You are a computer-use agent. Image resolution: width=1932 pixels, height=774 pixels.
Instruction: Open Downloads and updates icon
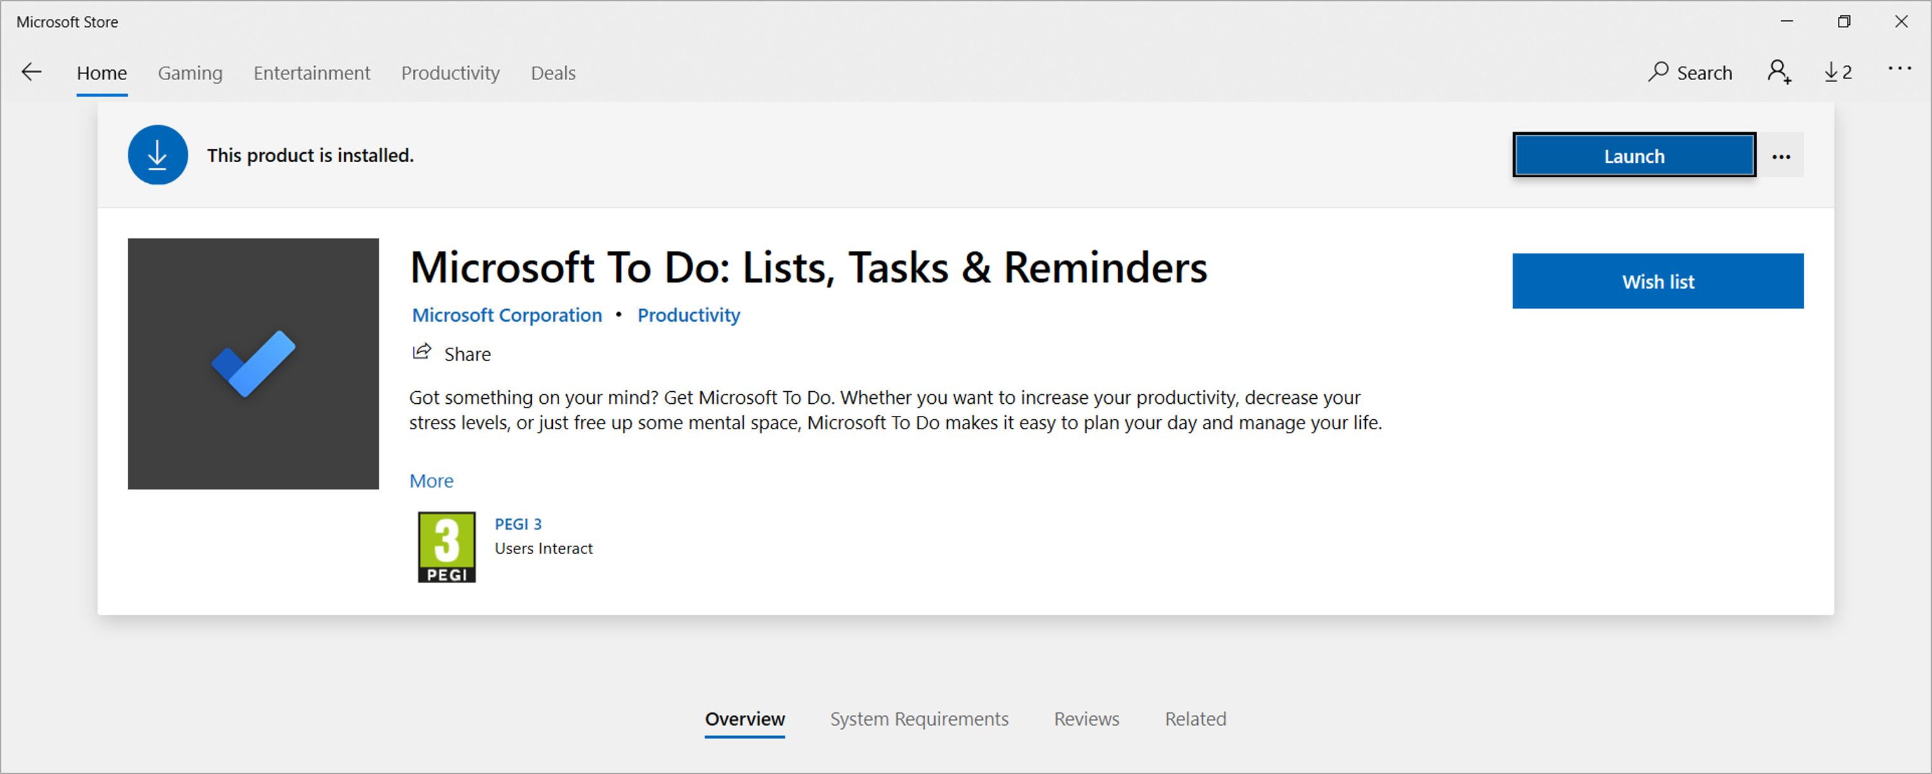tap(1837, 73)
